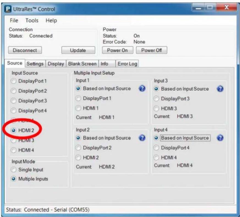The image size is (240, 217).
Task: Set Input 3 to Based on Input Source
Action: [x=181, y=89]
